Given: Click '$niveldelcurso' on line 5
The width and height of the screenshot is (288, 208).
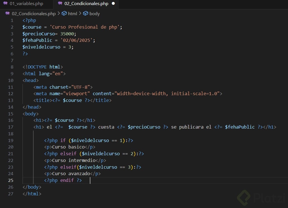Looking at the screenshot, I should coord(41,47).
